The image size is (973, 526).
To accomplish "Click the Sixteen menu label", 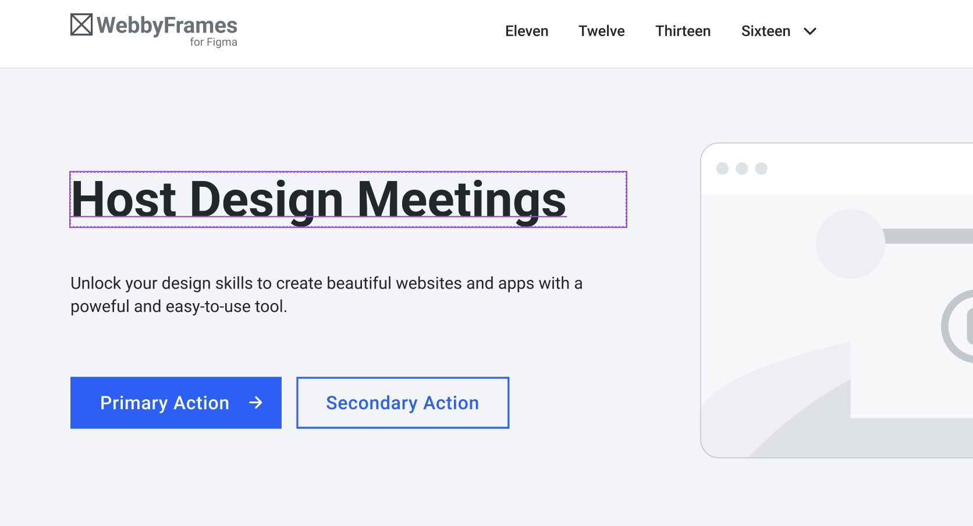I will tap(765, 31).
